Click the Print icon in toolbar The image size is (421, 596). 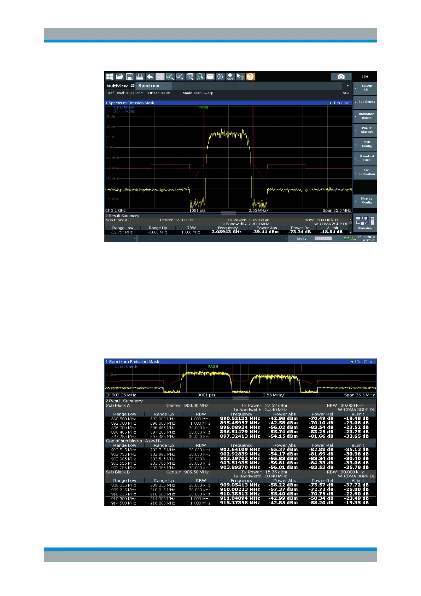point(140,77)
